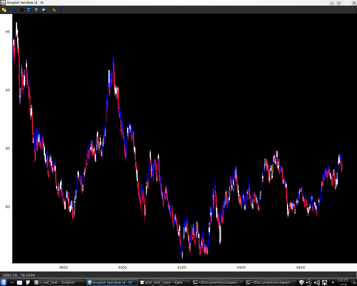The image size is (357, 286).
Task: Open the notes page icon in the taskbar
Action: 28,282
